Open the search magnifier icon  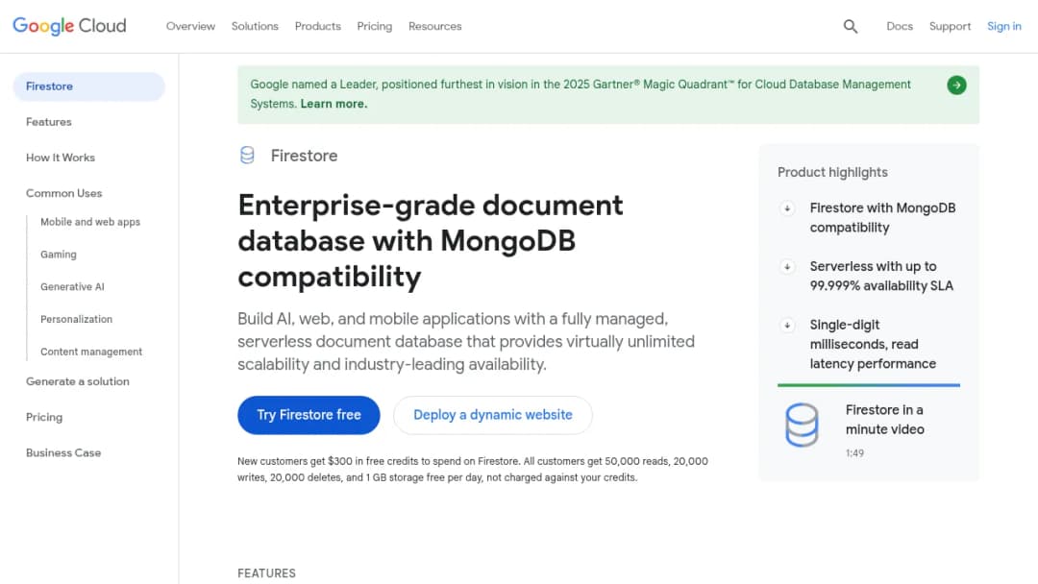[851, 27]
